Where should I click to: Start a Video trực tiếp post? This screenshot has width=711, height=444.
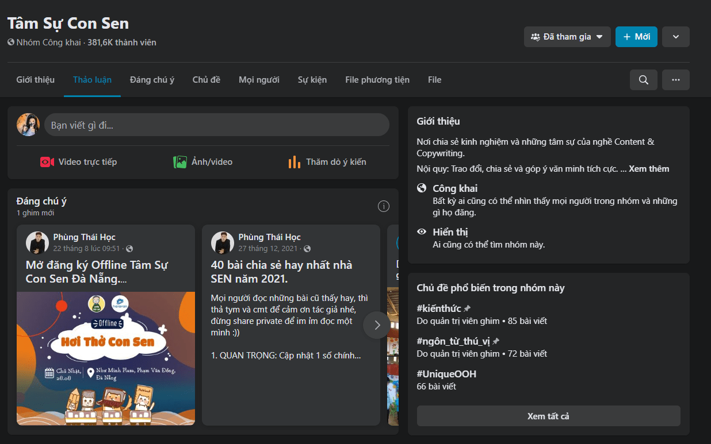[79, 162]
